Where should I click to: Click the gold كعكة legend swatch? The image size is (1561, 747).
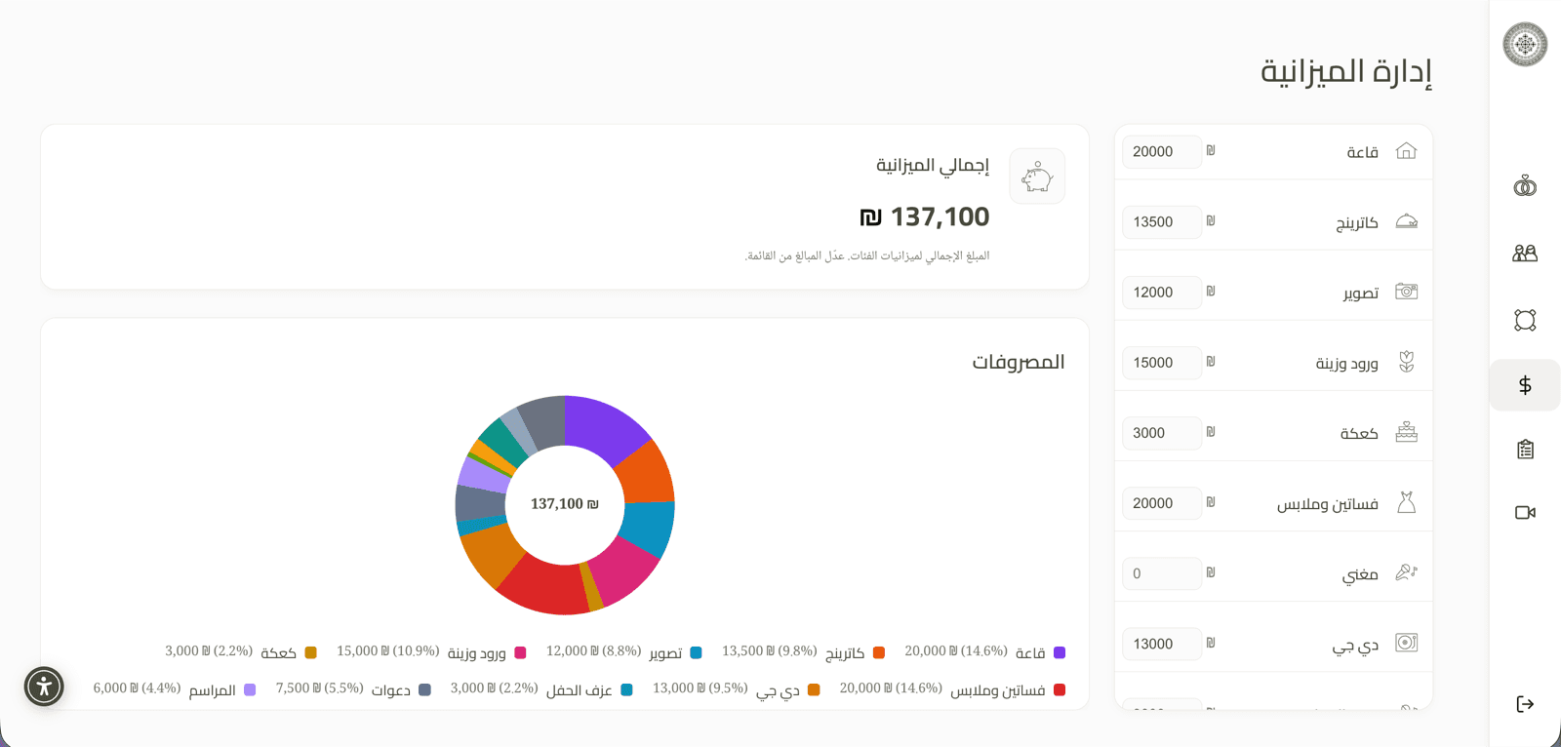pos(311,652)
